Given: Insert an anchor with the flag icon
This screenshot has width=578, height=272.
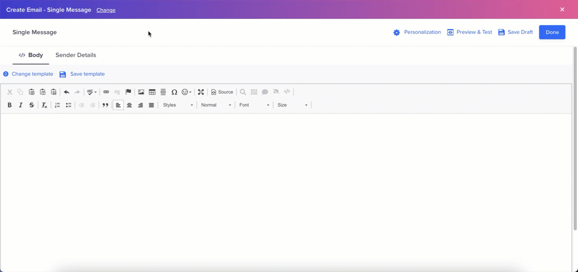Looking at the screenshot, I should pos(128,92).
